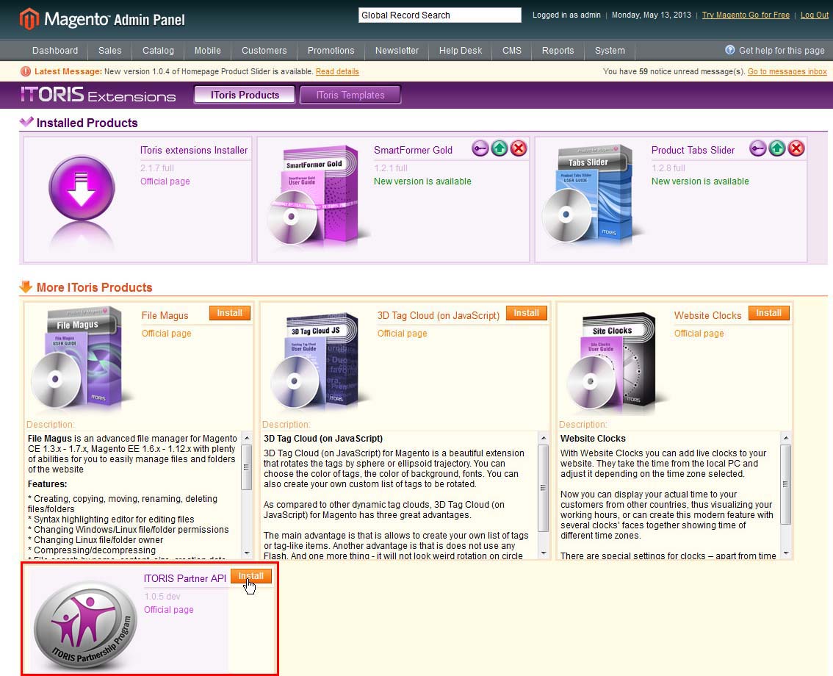The height and width of the screenshot is (676, 833).
Task: Click the ITORIS Partner API title
Action: [185, 579]
